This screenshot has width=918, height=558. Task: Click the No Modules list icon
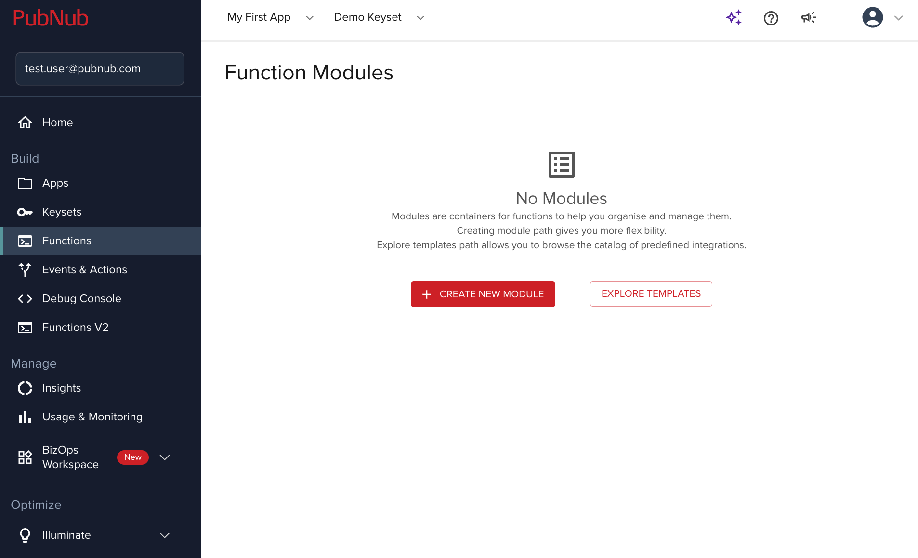click(x=562, y=165)
